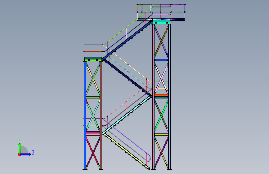Image resolution: width=269 pixels, height=174 pixels.
Task: Select the cyan stringer of the third stair flight
Action: click(127, 115)
